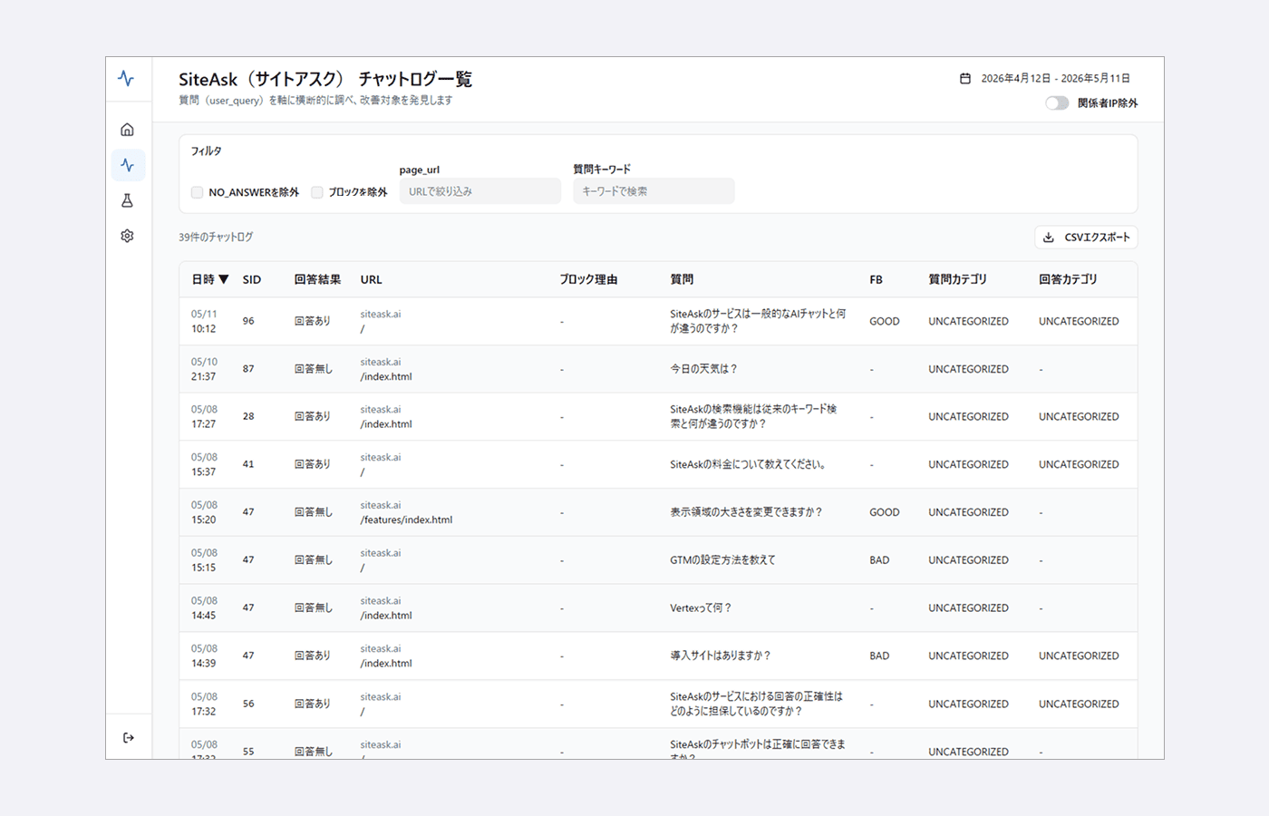Click the フィルタ section label
The width and height of the screenshot is (1269, 816).
click(x=206, y=151)
